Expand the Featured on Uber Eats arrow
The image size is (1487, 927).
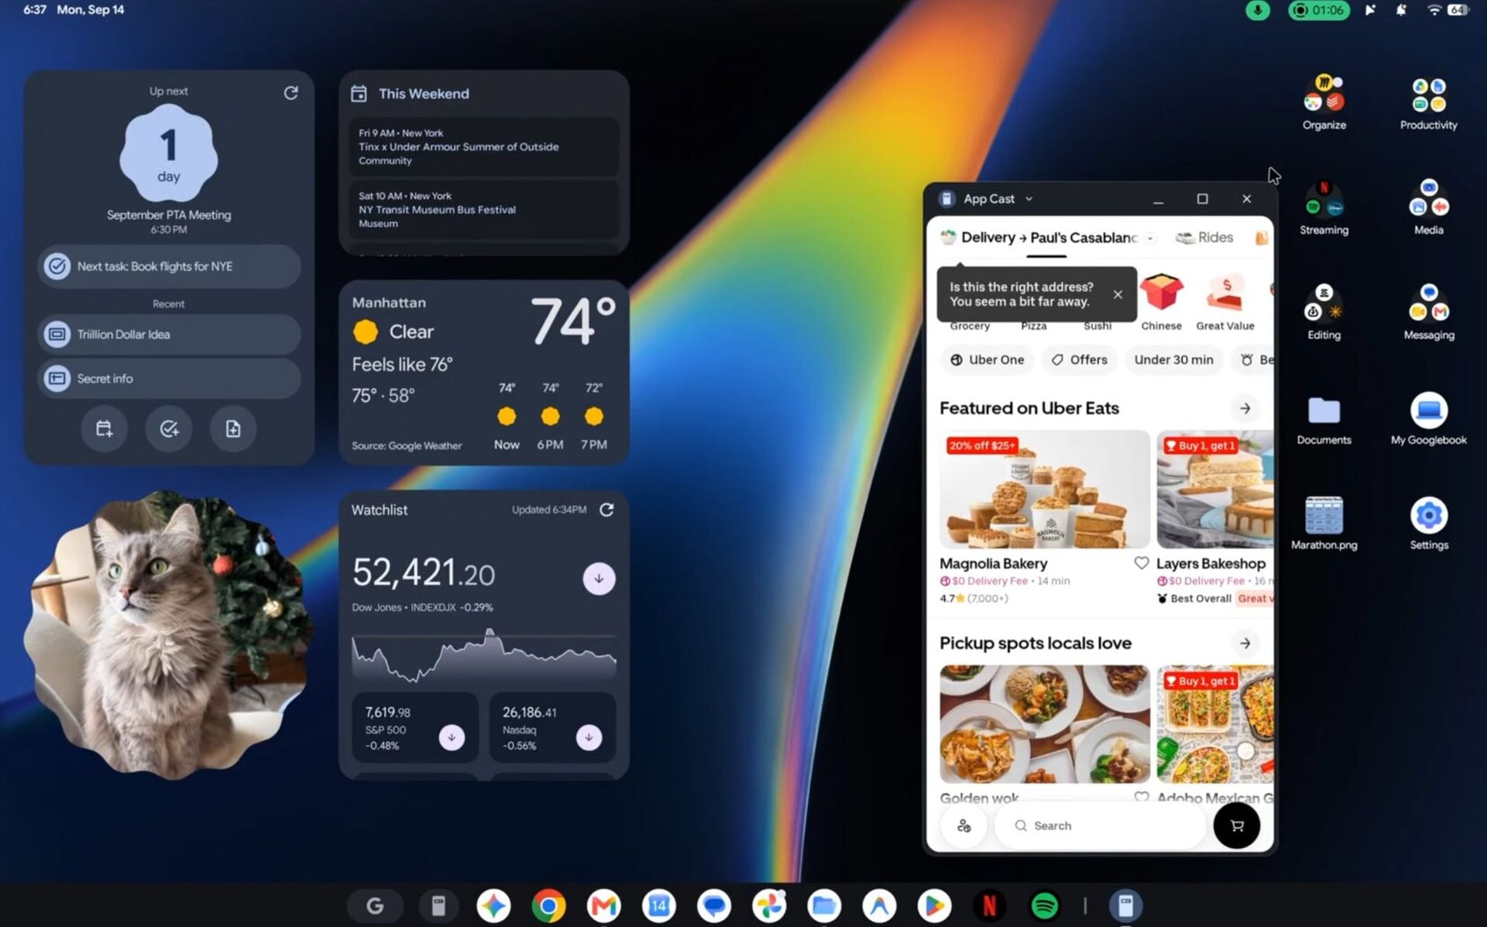(1245, 408)
